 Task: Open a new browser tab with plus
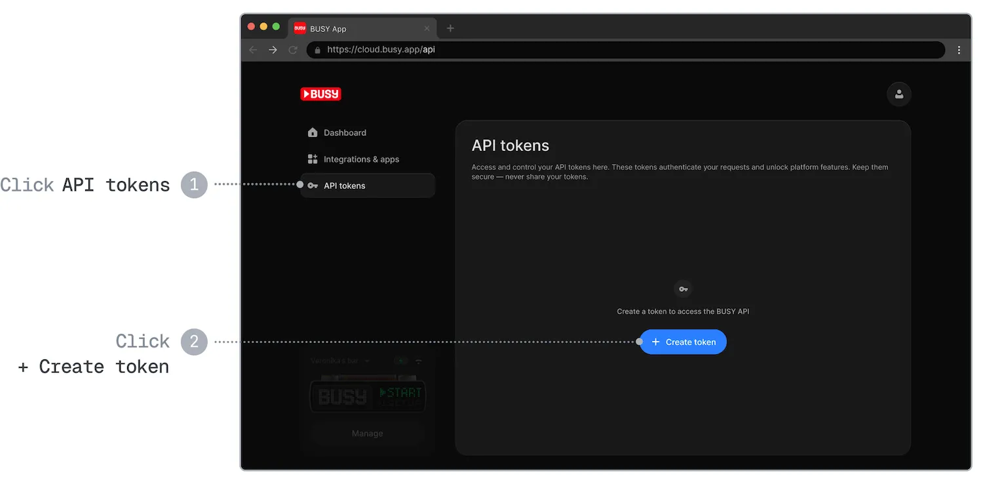coord(450,28)
